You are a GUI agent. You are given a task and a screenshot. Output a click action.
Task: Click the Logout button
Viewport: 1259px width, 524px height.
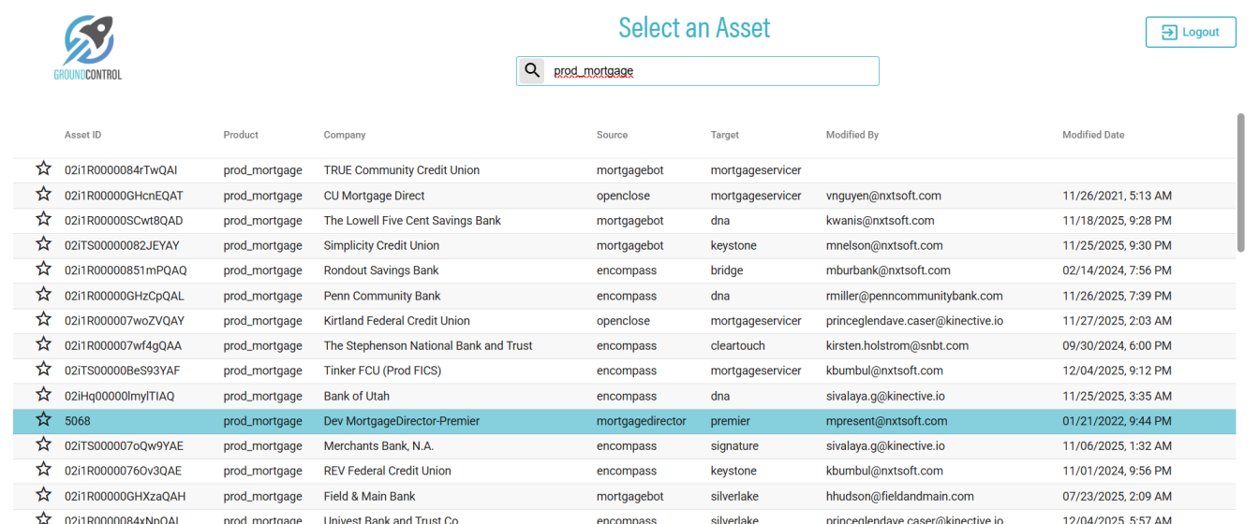coord(1191,32)
